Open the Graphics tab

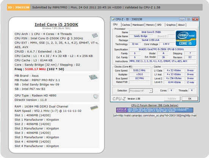171,25
